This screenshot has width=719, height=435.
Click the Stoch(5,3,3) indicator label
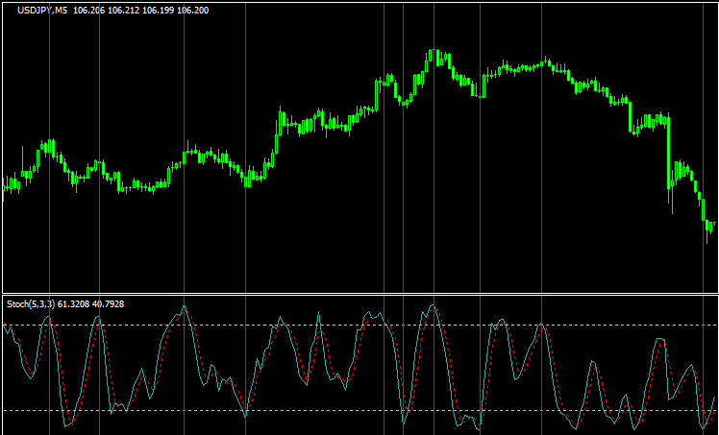point(31,304)
